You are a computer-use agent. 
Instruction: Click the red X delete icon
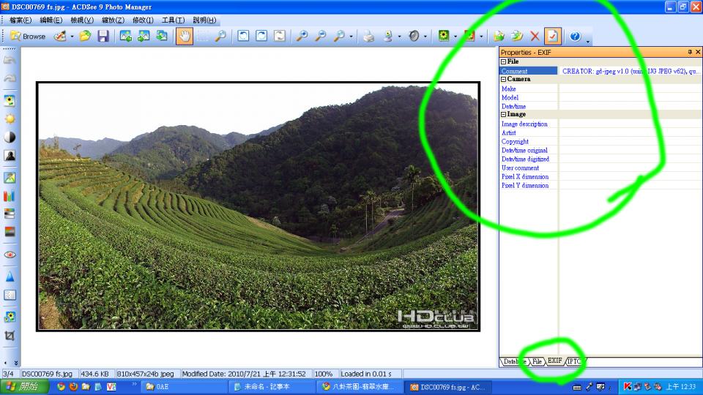pos(535,36)
